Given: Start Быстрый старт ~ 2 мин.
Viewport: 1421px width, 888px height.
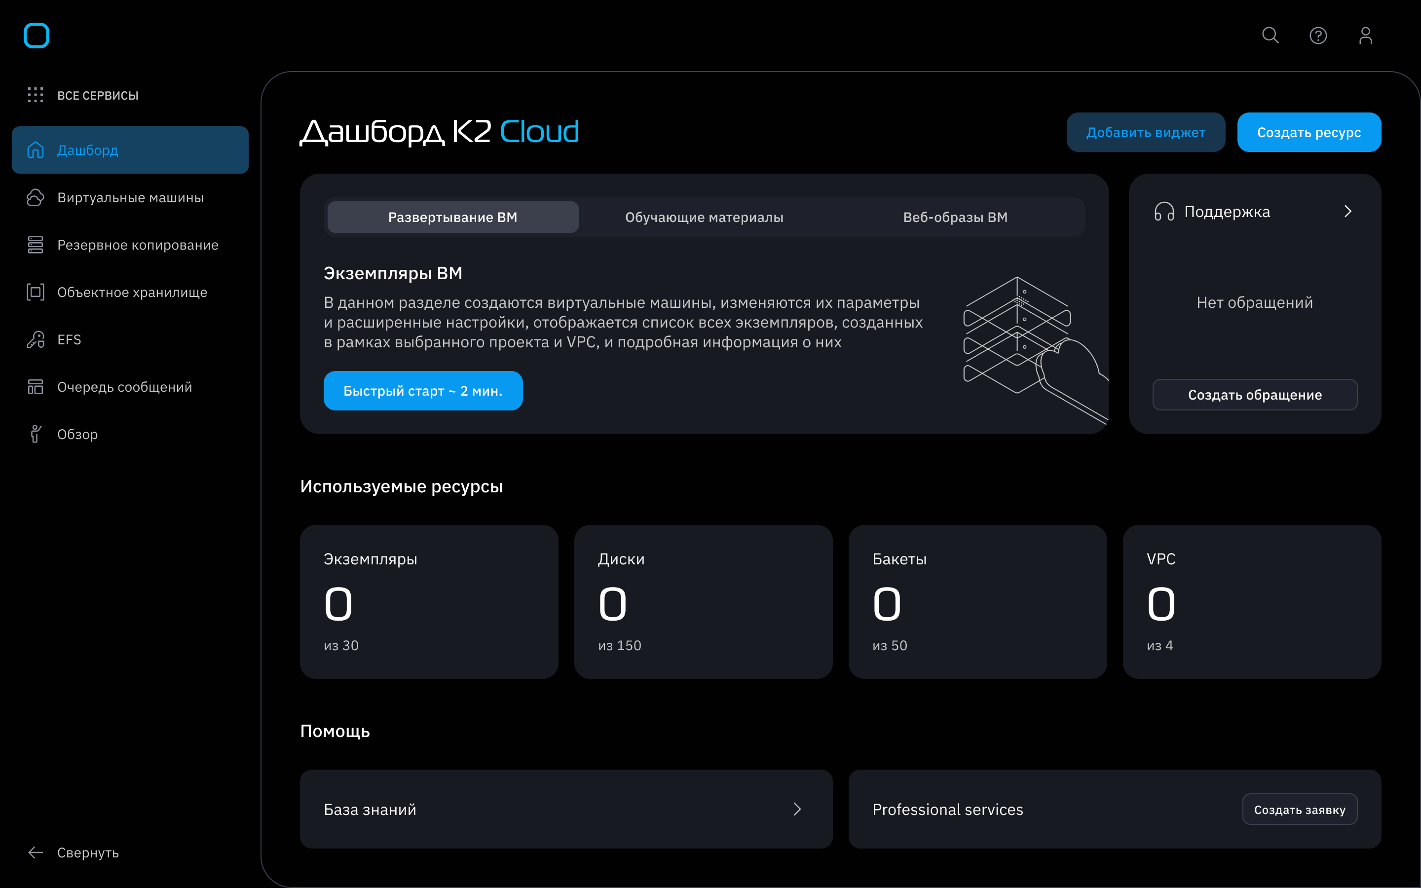Looking at the screenshot, I should 423,391.
